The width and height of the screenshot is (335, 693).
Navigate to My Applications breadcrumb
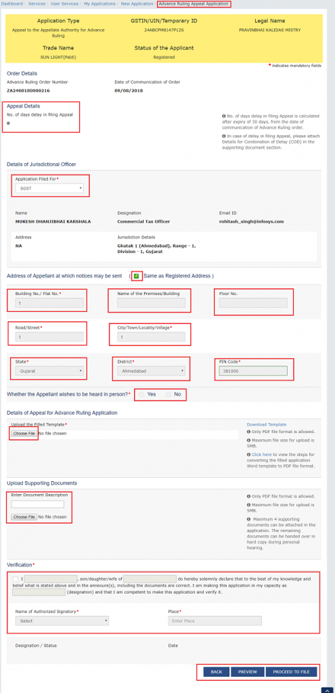point(99,3)
